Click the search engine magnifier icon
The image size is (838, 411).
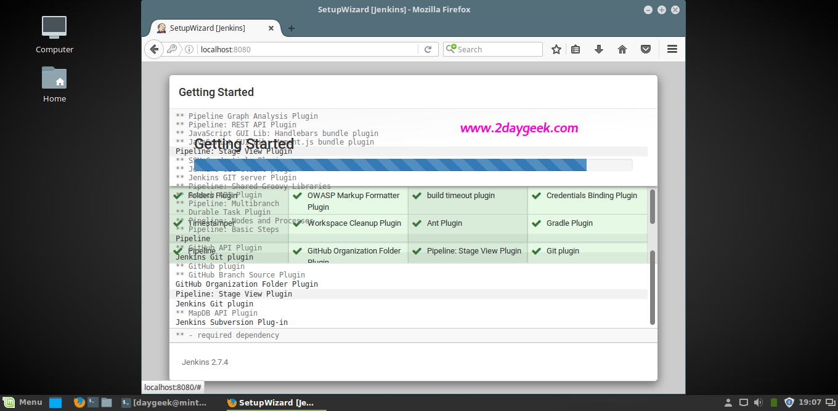coord(451,49)
